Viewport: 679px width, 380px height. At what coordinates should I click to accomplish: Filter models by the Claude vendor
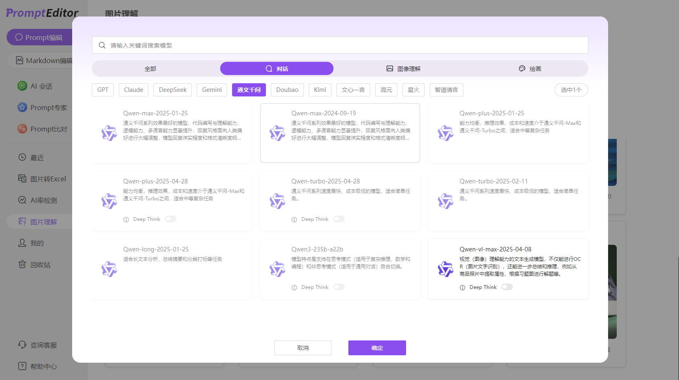coord(133,89)
